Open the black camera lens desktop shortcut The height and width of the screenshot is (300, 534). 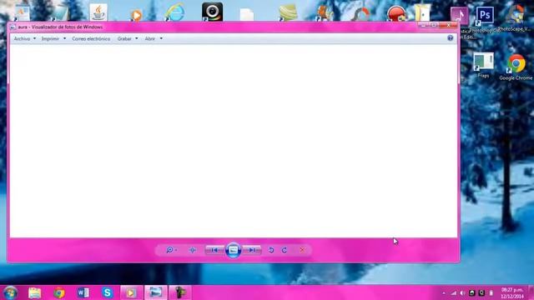(212, 12)
